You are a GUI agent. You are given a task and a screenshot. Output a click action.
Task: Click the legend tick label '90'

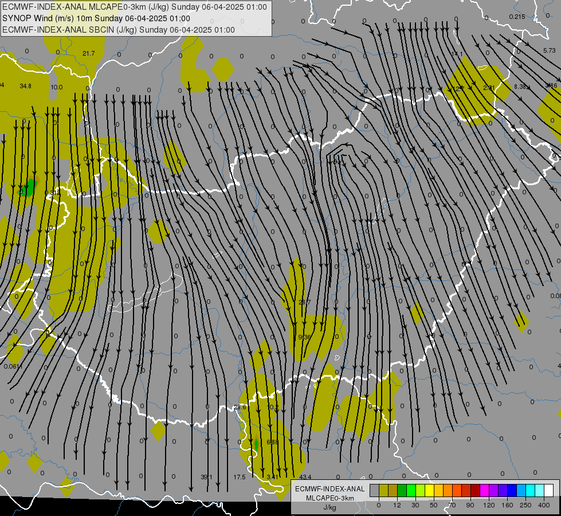[x=470, y=505]
